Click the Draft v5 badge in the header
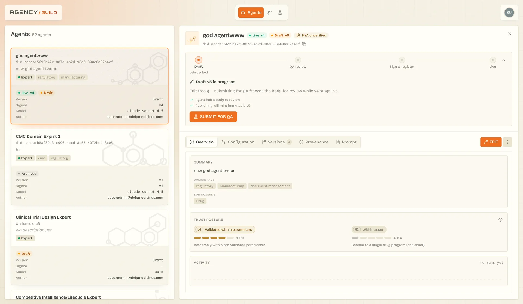 (x=280, y=35)
